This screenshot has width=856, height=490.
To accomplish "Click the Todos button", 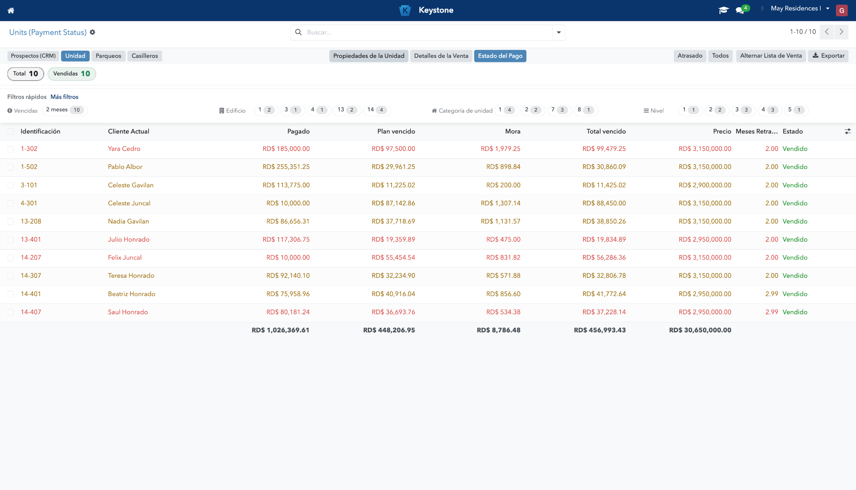I will pos(720,56).
